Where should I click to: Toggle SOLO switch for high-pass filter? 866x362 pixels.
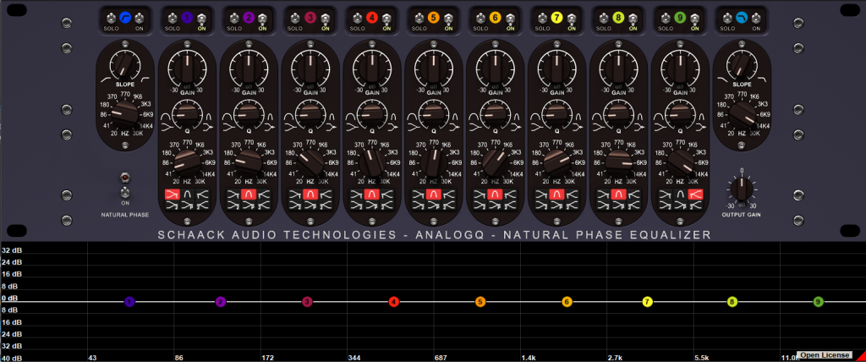111,18
